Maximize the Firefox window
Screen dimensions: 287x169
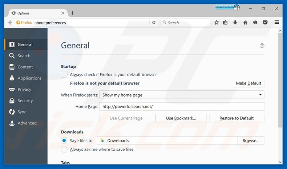click(x=263, y=9)
